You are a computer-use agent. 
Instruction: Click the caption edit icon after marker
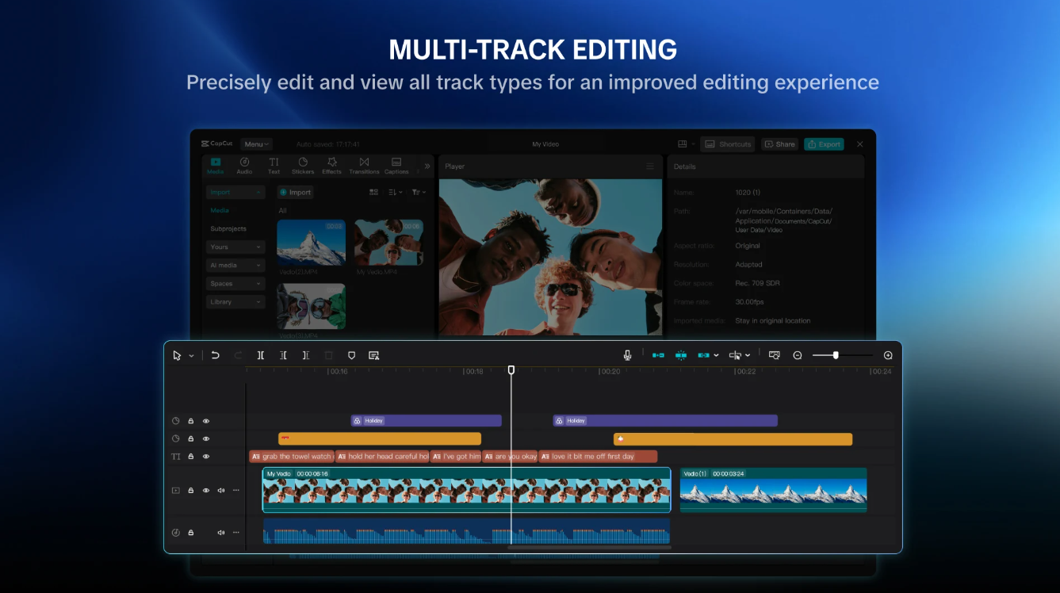tap(374, 355)
